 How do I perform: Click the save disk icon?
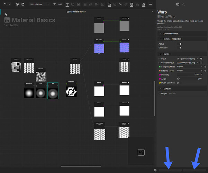click(23, 4)
